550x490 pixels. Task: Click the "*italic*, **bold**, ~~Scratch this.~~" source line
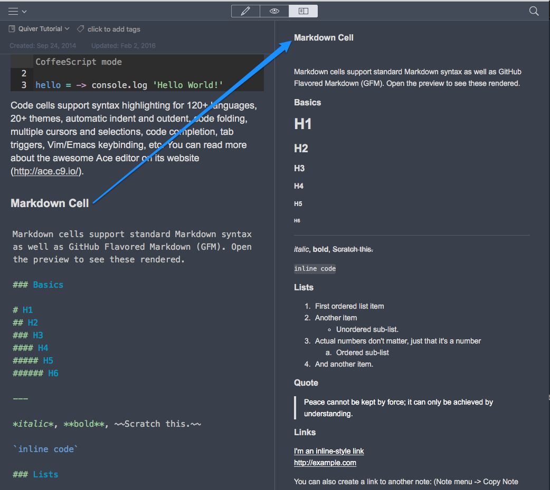click(x=107, y=424)
